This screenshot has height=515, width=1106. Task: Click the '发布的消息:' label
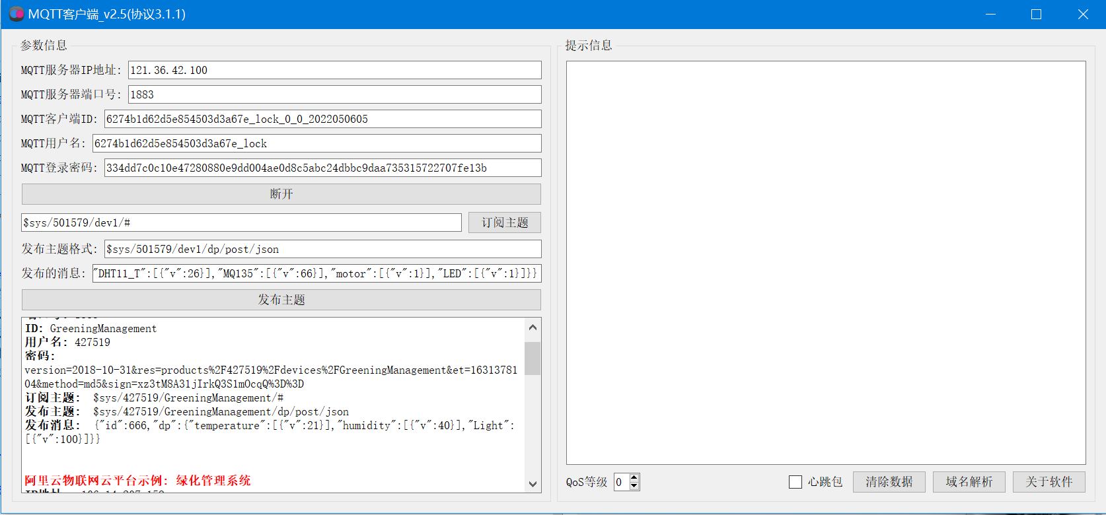pyautogui.click(x=54, y=273)
